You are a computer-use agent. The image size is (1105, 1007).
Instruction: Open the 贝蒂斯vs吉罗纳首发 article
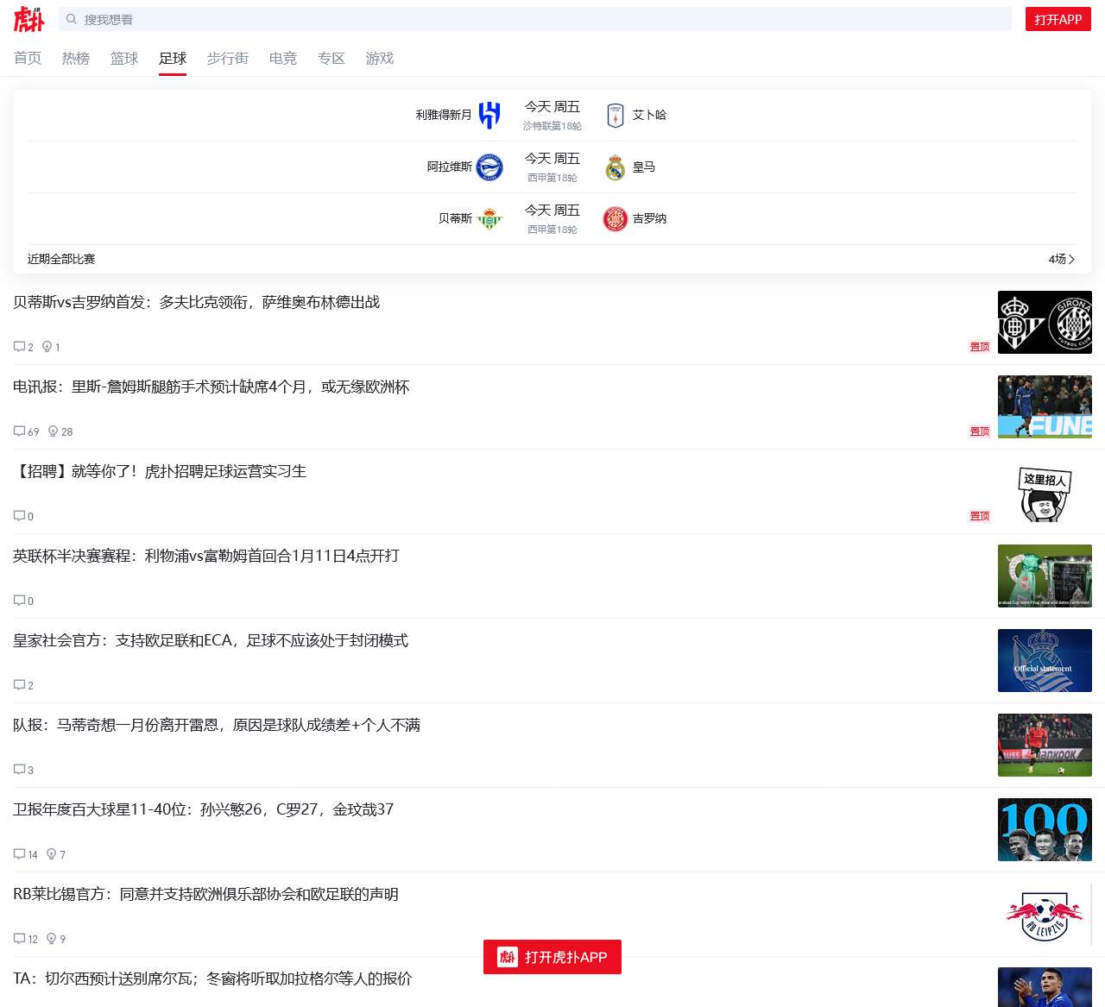[x=197, y=302]
